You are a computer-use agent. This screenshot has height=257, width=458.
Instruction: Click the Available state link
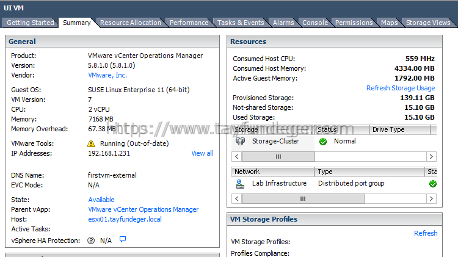pyautogui.click(x=101, y=200)
